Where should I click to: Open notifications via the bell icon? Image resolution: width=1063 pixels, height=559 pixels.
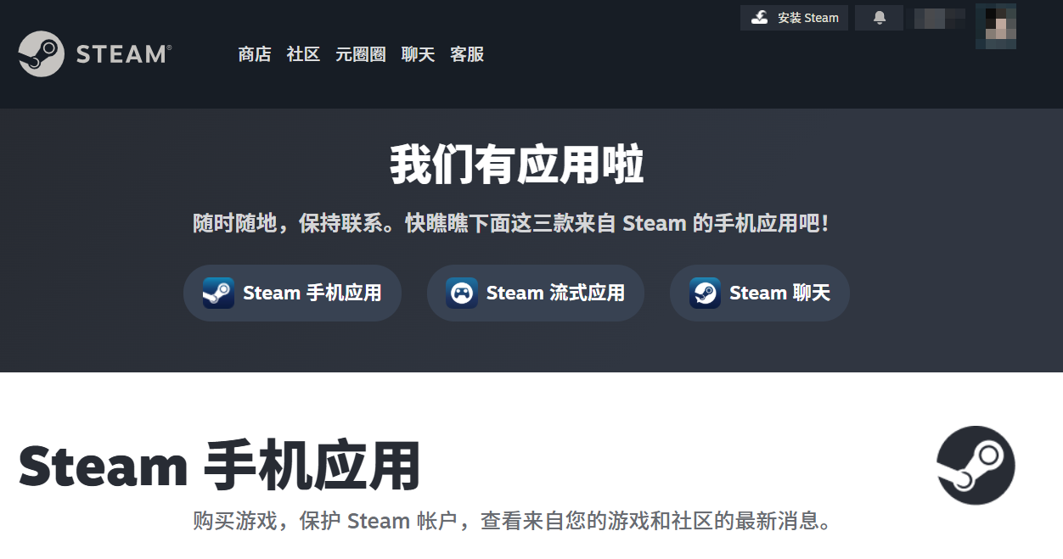[x=879, y=17]
